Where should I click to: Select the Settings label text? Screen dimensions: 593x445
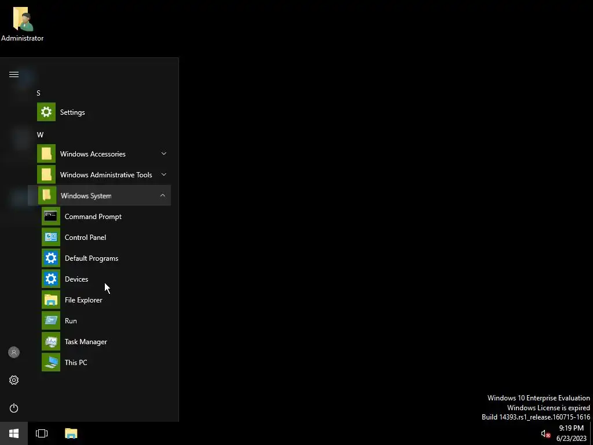click(72, 112)
